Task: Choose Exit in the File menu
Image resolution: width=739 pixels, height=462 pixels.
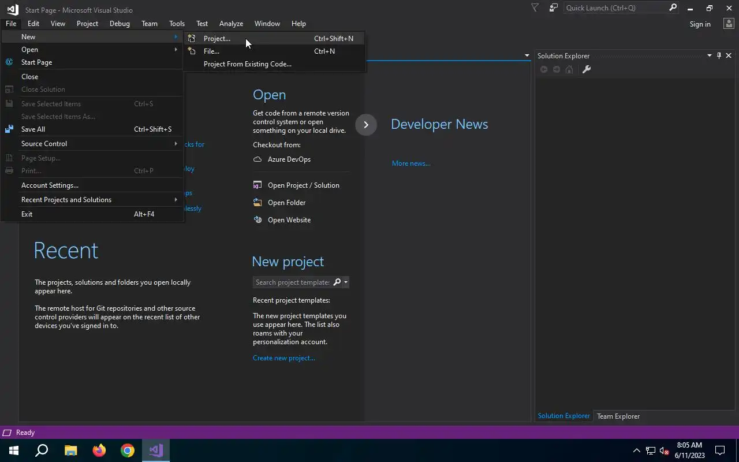Action: (92, 214)
